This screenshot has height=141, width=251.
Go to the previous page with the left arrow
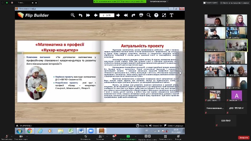96,15
